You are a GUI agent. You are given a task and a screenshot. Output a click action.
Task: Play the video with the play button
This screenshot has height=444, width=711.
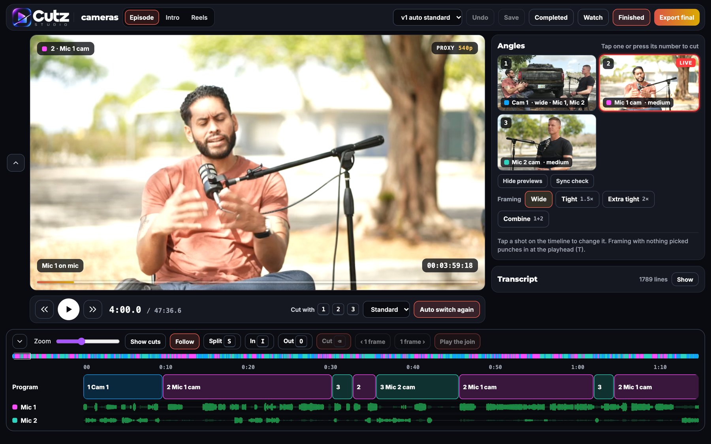[68, 309]
